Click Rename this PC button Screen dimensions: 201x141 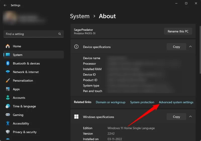click(x=178, y=31)
